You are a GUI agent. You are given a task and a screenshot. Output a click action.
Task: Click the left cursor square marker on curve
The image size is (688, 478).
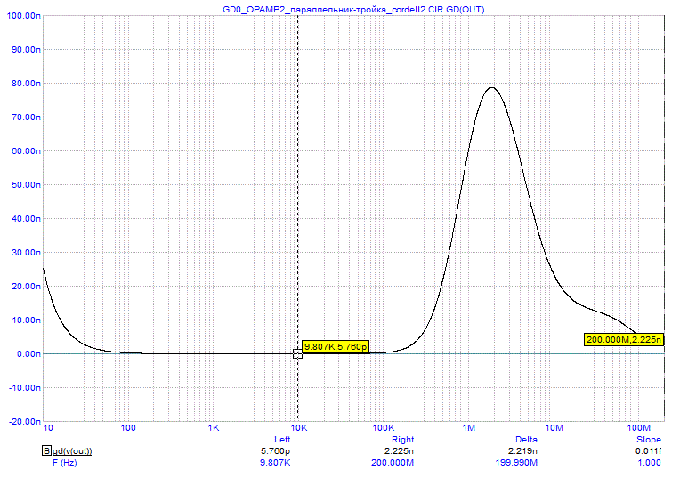[297, 353]
